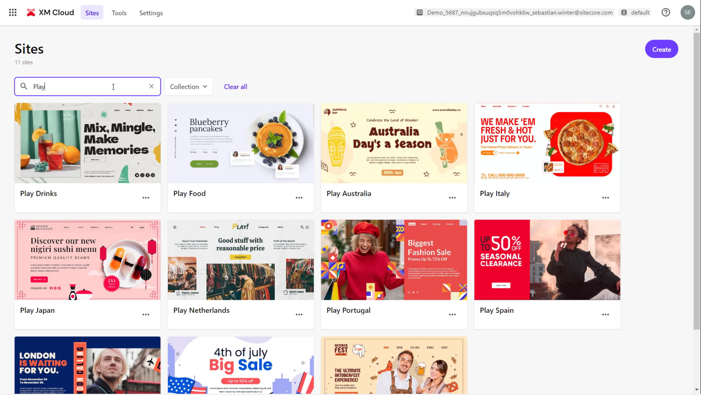701x395 pixels.
Task: Open the Play Spain seasonal clearance thumbnail
Action: pos(547,260)
